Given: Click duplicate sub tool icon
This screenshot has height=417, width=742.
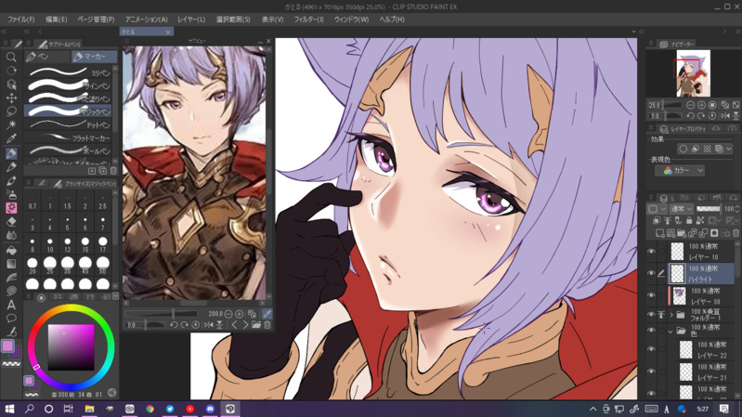Looking at the screenshot, I should pyautogui.click(x=103, y=170).
